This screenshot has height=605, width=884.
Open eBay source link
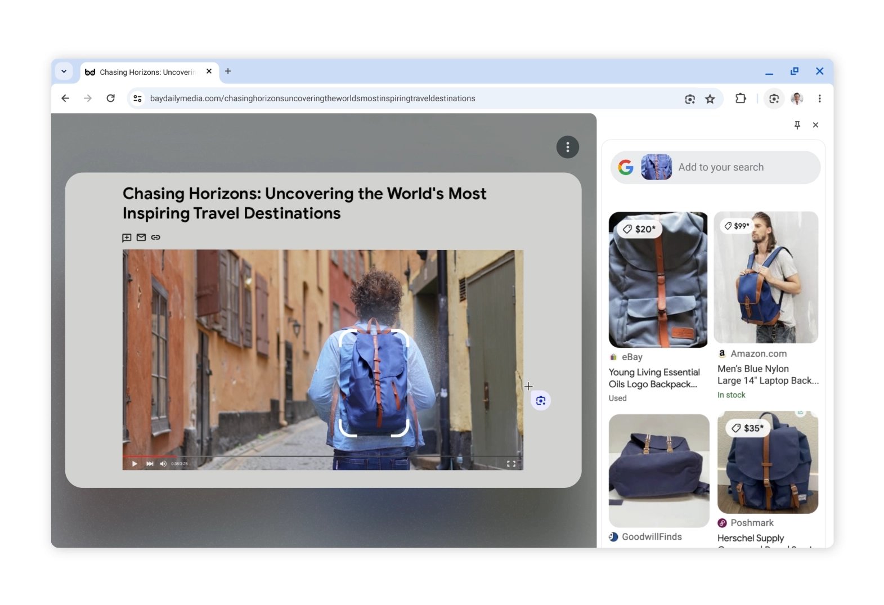tap(626, 357)
